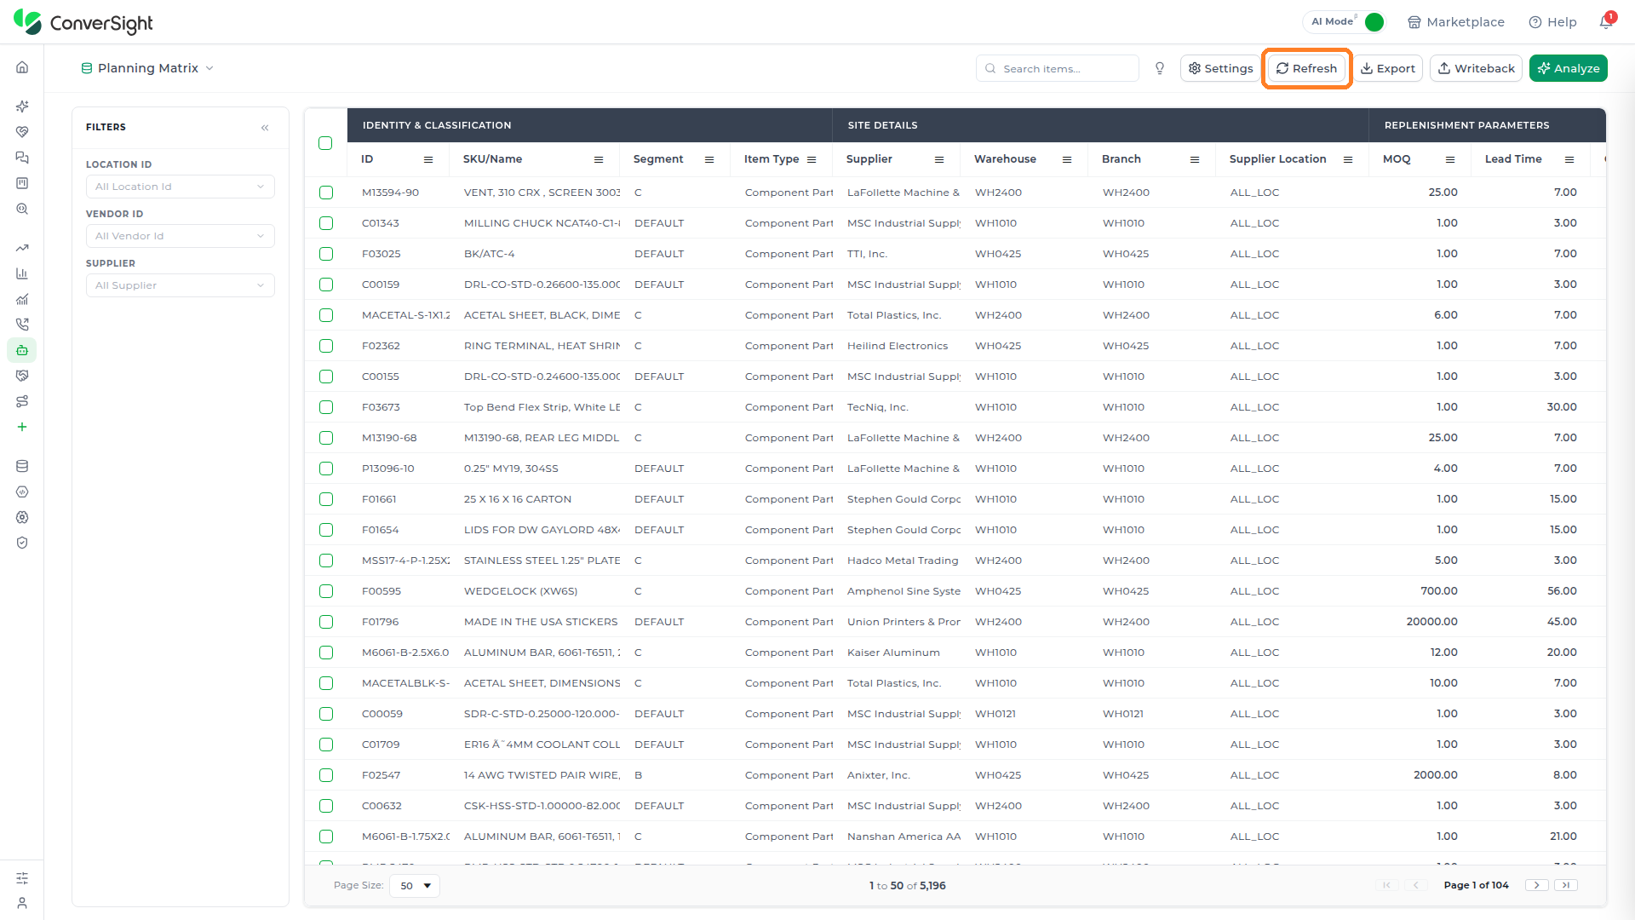Sort by Lead Time column header
Viewport: 1635px width, 920px height.
tap(1513, 159)
